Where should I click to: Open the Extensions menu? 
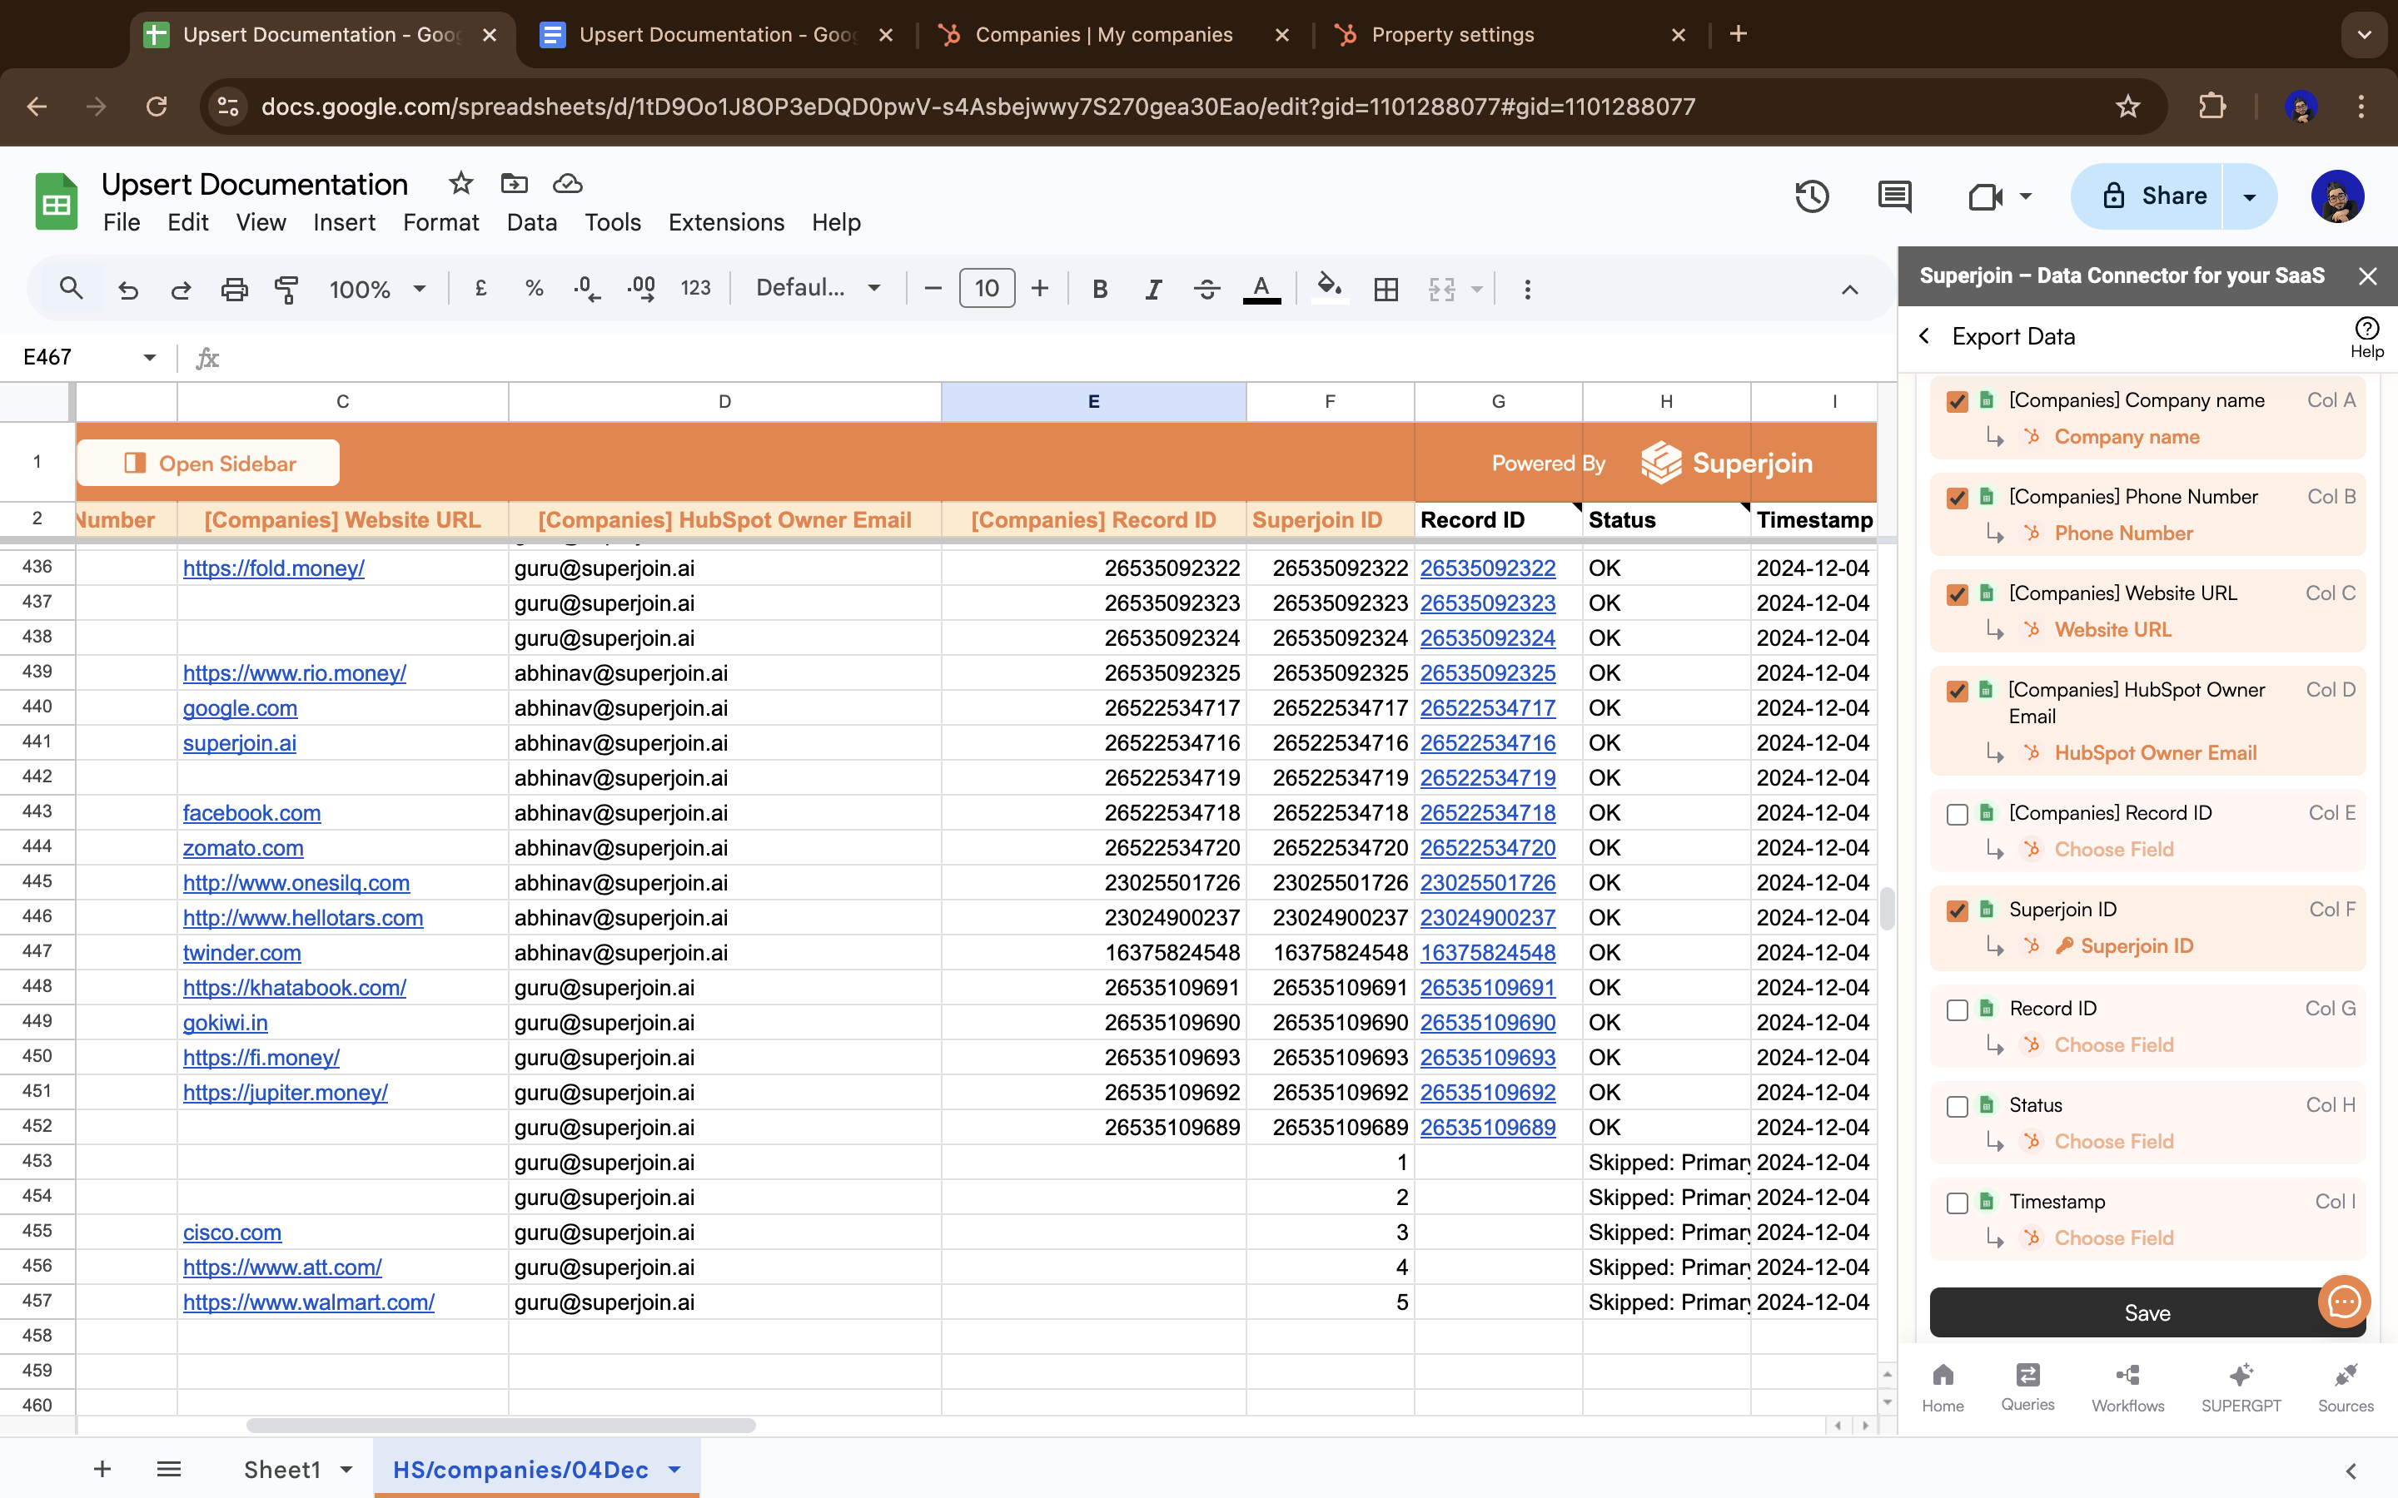(x=725, y=223)
